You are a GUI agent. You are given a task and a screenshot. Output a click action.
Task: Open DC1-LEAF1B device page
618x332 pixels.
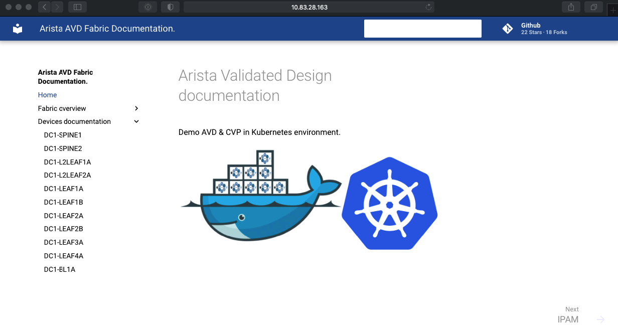pos(64,202)
